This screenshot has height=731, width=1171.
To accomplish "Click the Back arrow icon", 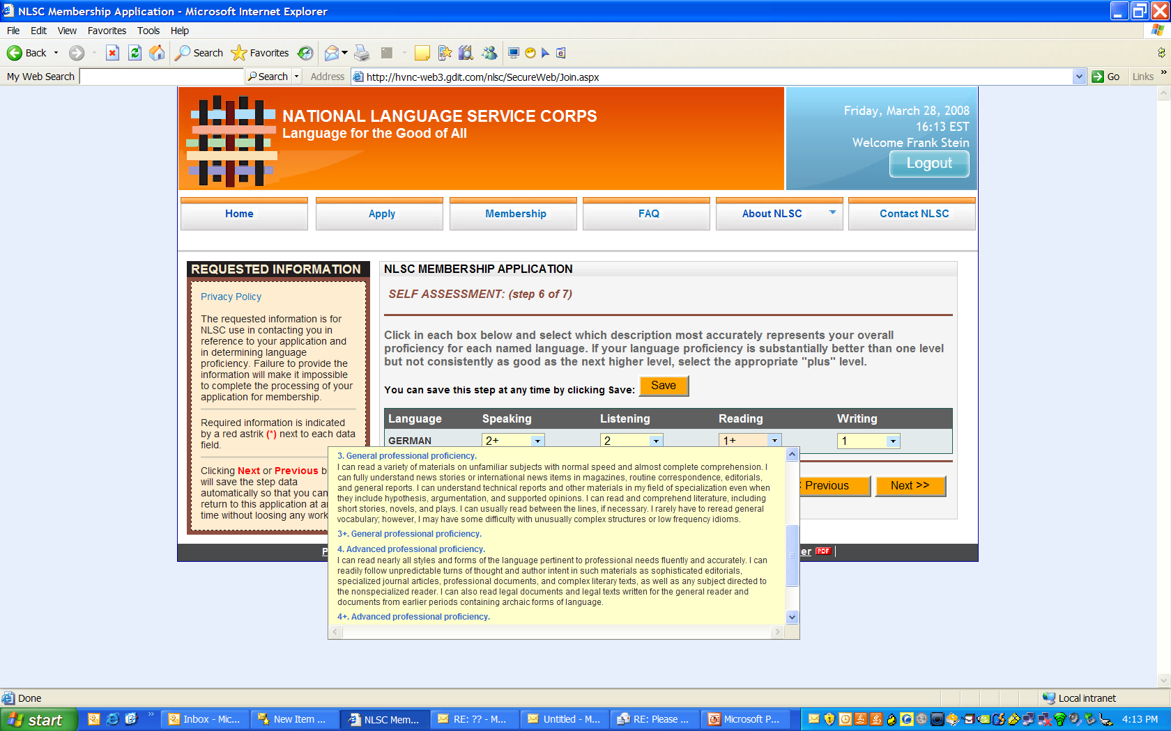I will coord(15,53).
